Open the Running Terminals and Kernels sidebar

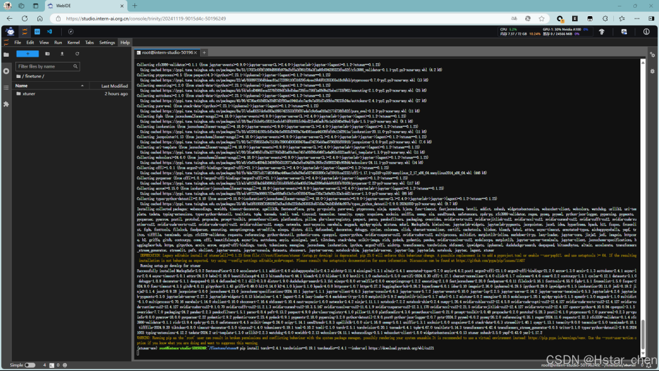[x=6, y=71]
